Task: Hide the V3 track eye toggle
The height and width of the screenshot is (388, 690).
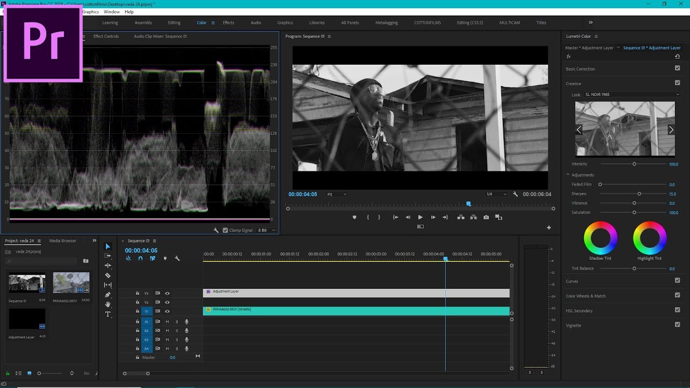Action: click(x=167, y=293)
